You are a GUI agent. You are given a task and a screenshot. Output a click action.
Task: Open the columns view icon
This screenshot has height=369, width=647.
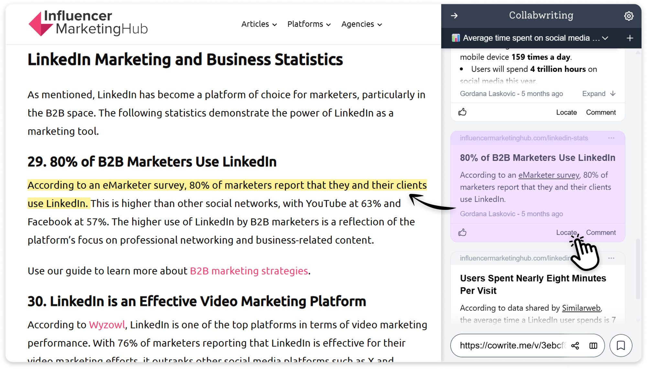(x=593, y=346)
